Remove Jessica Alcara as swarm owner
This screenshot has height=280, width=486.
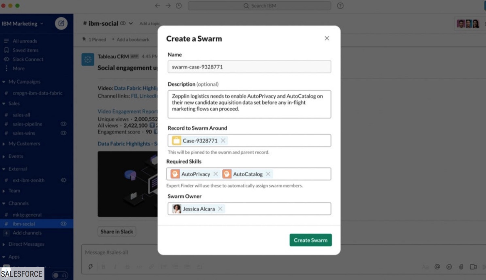click(220, 209)
